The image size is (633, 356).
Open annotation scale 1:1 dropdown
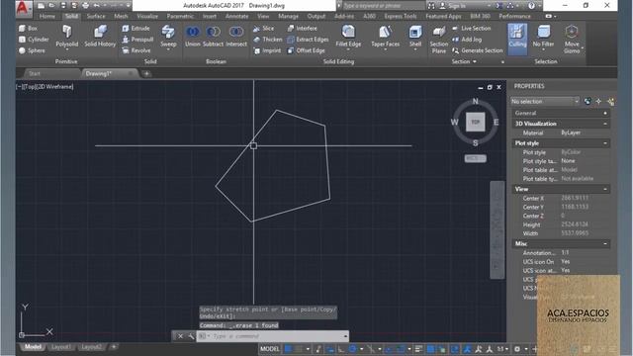502,349
